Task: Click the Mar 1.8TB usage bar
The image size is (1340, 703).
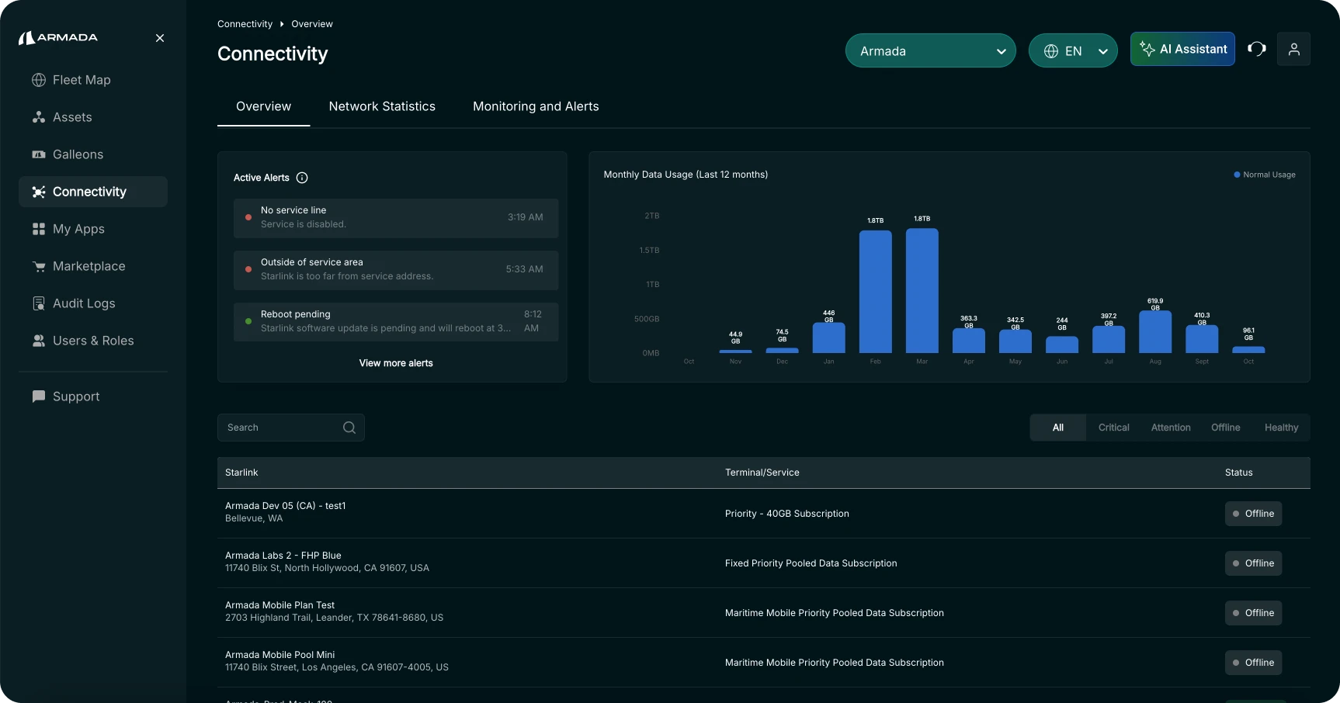Action: coord(922,291)
